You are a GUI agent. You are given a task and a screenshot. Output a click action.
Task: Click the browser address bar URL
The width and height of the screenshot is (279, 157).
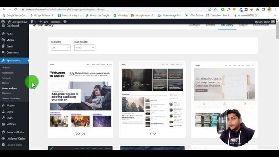click(65, 10)
